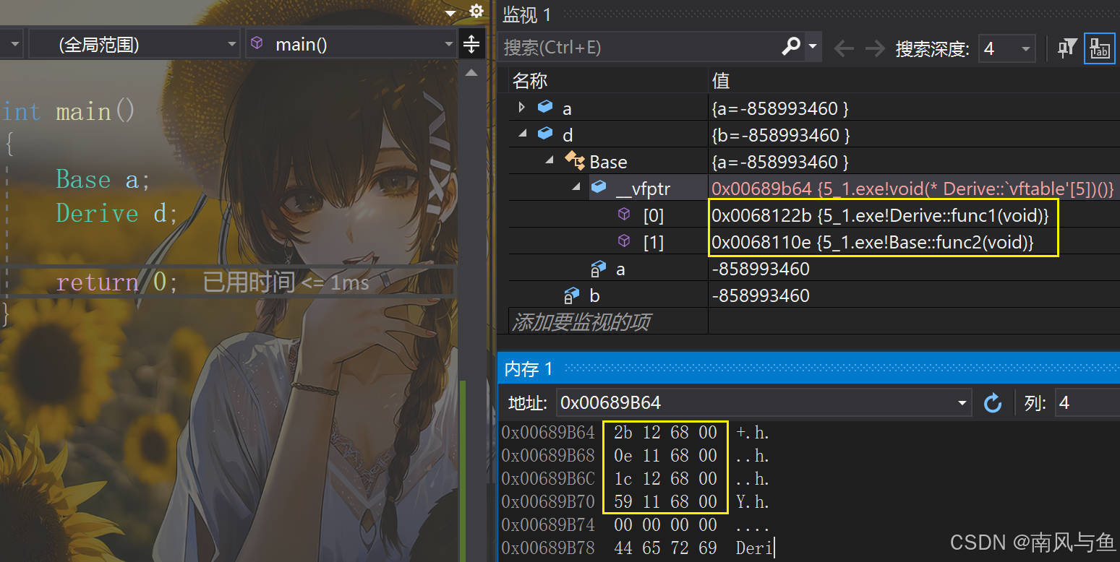Click the memory address field 0x00689B64
The image size is (1120, 562).
tap(756, 402)
